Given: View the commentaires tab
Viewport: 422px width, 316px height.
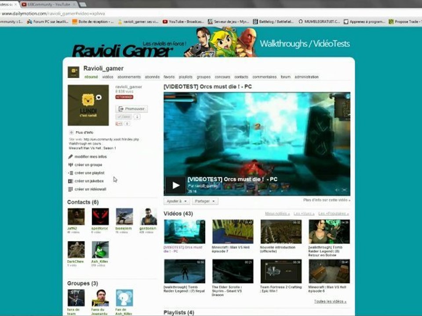Looking at the screenshot, I should pyautogui.click(x=264, y=77).
